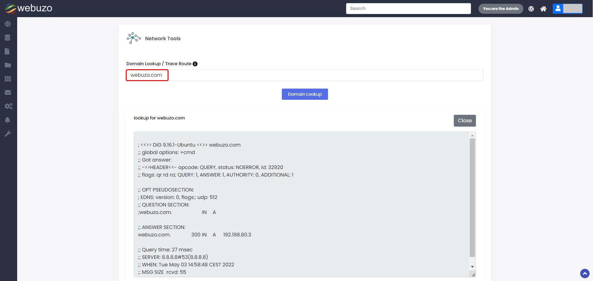Click the WordPress icon in header

(531, 9)
